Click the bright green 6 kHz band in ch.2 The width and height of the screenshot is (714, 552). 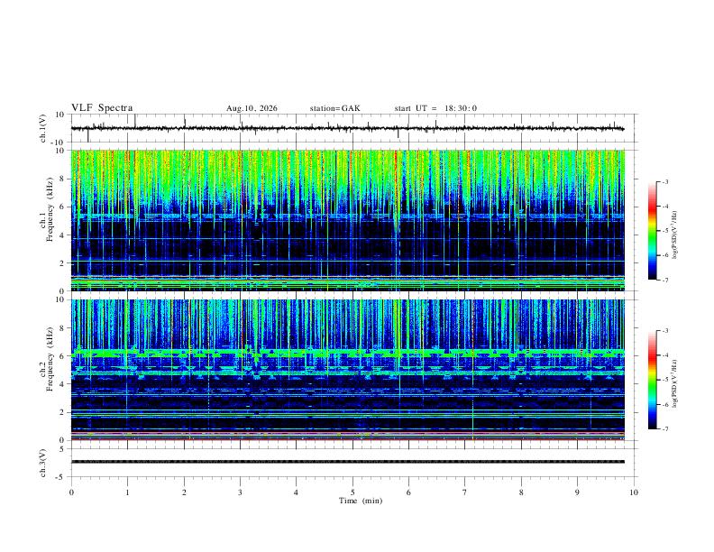pos(348,353)
